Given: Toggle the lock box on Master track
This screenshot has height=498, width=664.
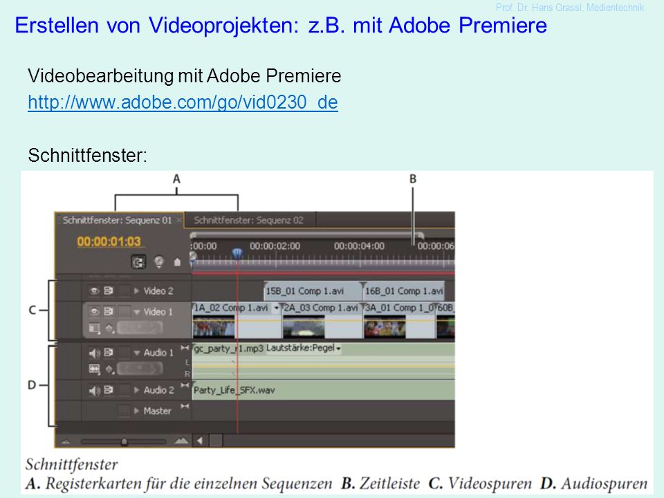Looking at the screenshot, I should tap(124, 411).
